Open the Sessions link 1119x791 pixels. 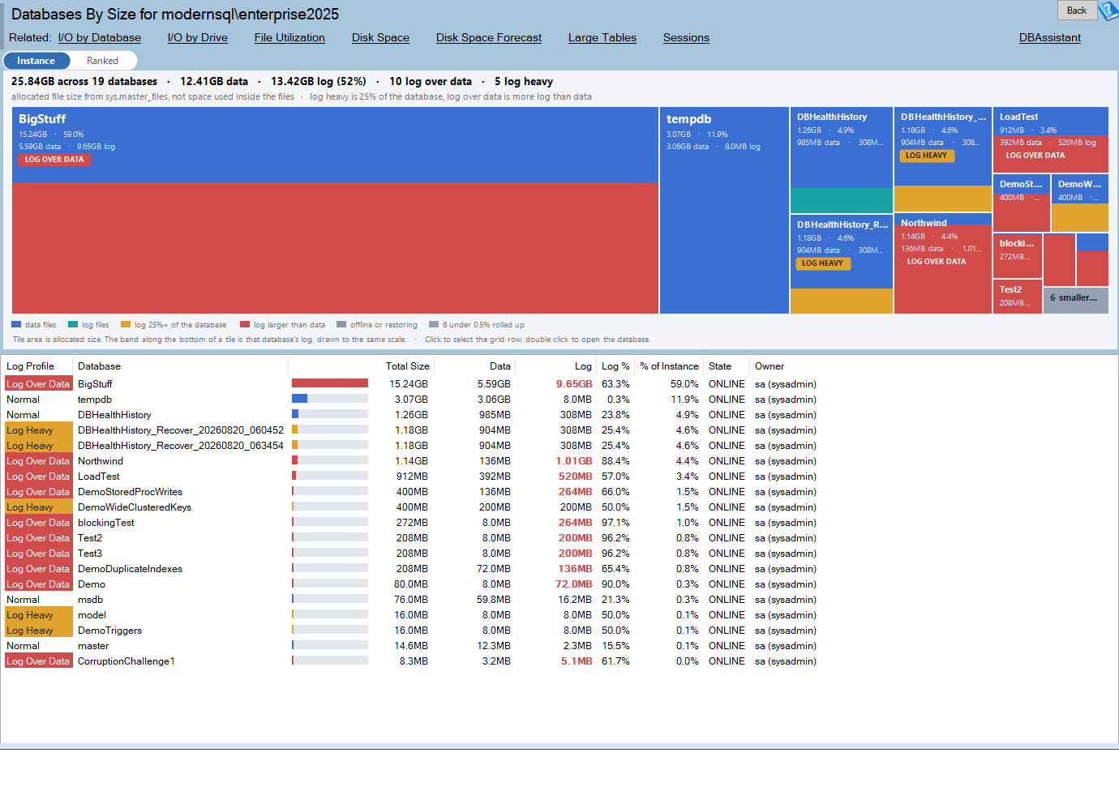tap(686, 37)
